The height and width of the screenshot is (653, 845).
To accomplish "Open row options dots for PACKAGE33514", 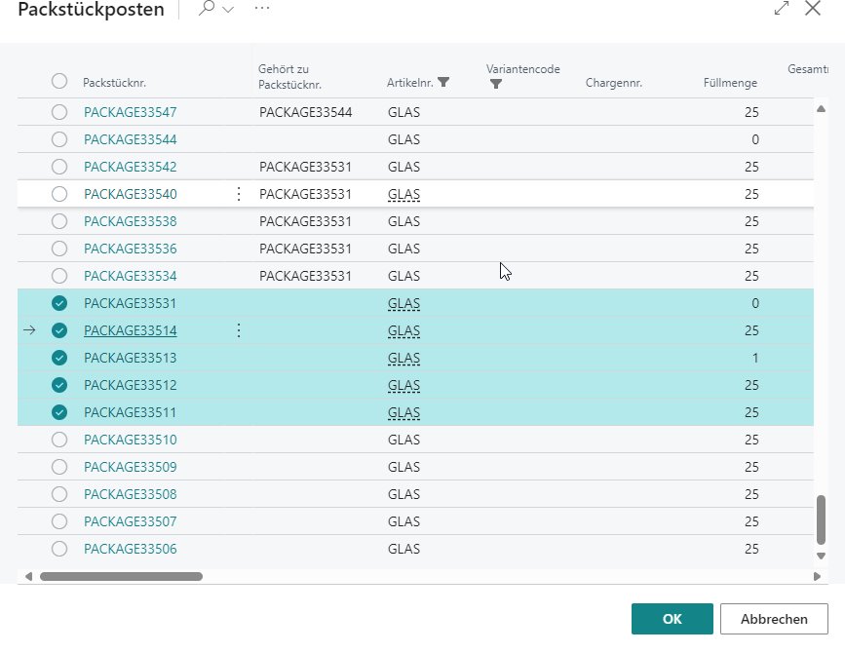I will [239, 330].
